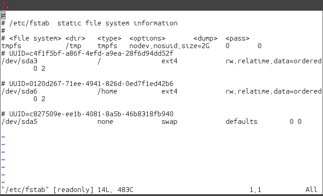Click the <file system> column header text
This screenshot has width=323, height=196.
(35, 38)
